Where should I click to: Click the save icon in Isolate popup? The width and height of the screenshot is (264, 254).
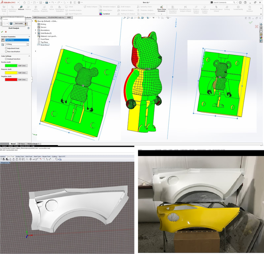tap(11, 23)
